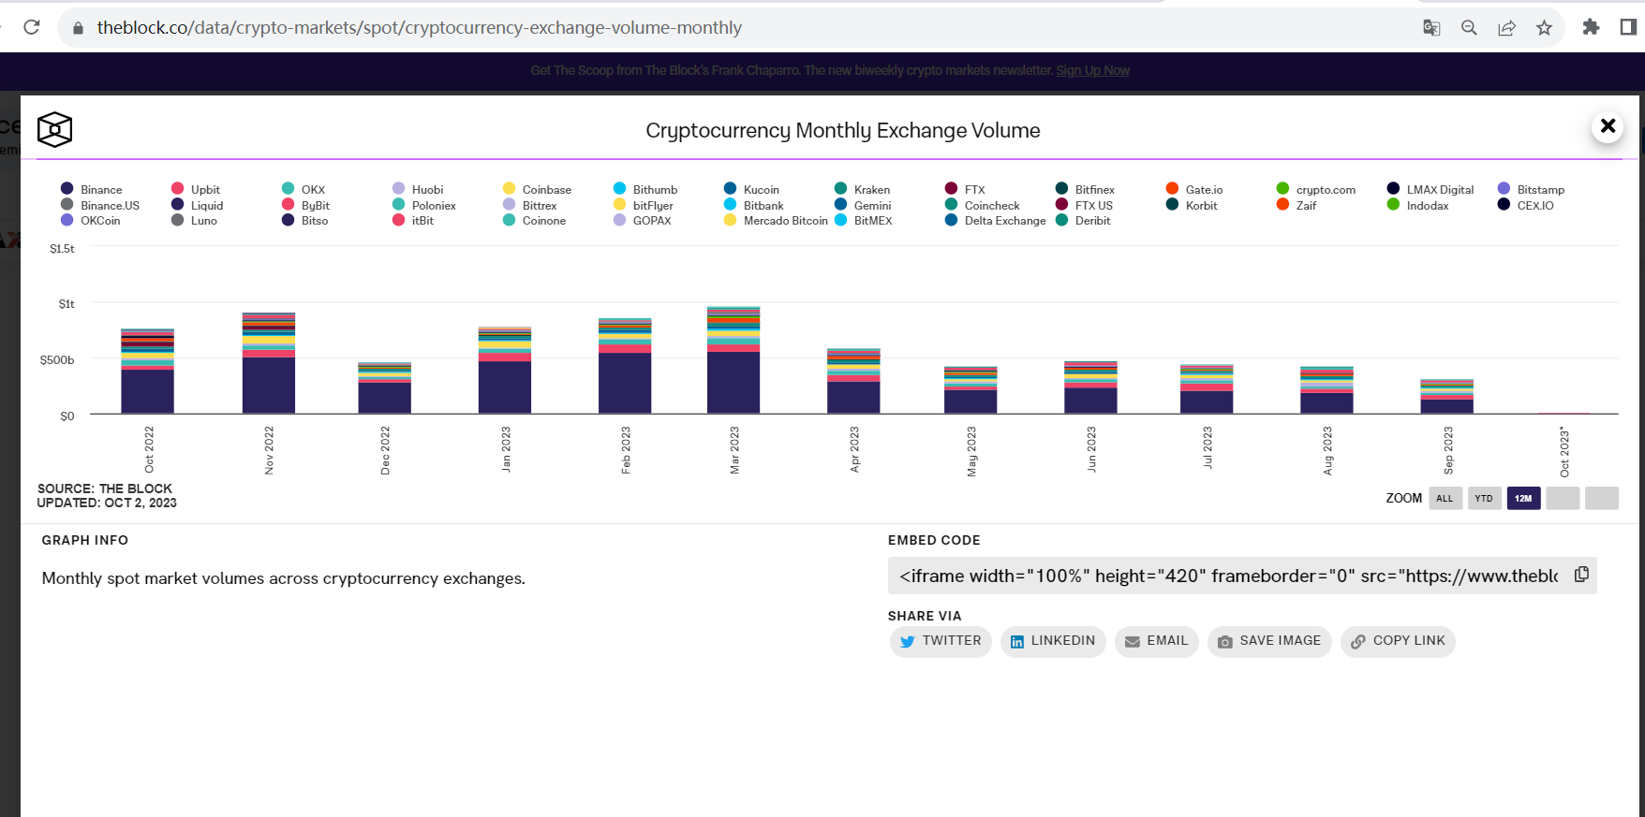
Task: Open the extensions puzzle icon
Action: [1591, 27]
